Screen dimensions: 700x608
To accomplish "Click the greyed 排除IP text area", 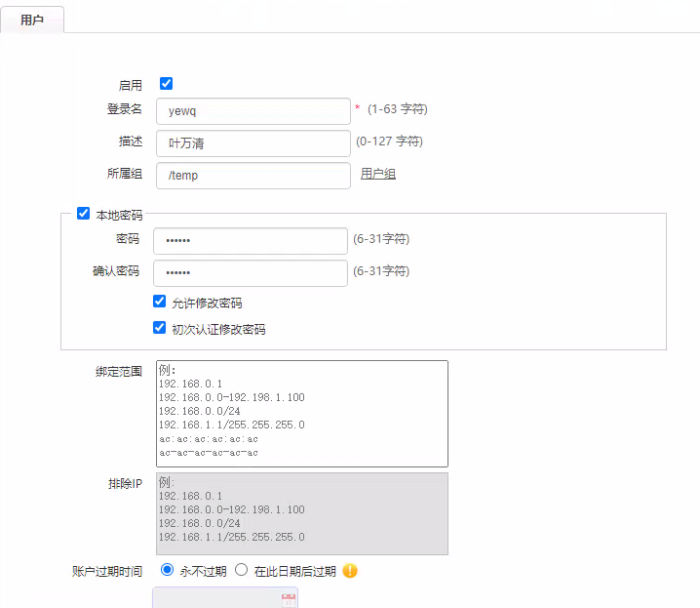I will coord(302,513).
